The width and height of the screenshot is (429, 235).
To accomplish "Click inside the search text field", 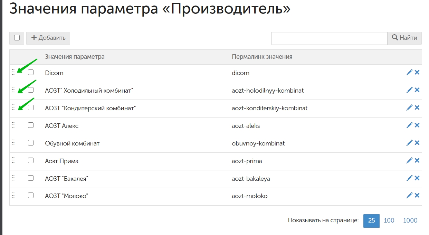I will coord(329,38).
